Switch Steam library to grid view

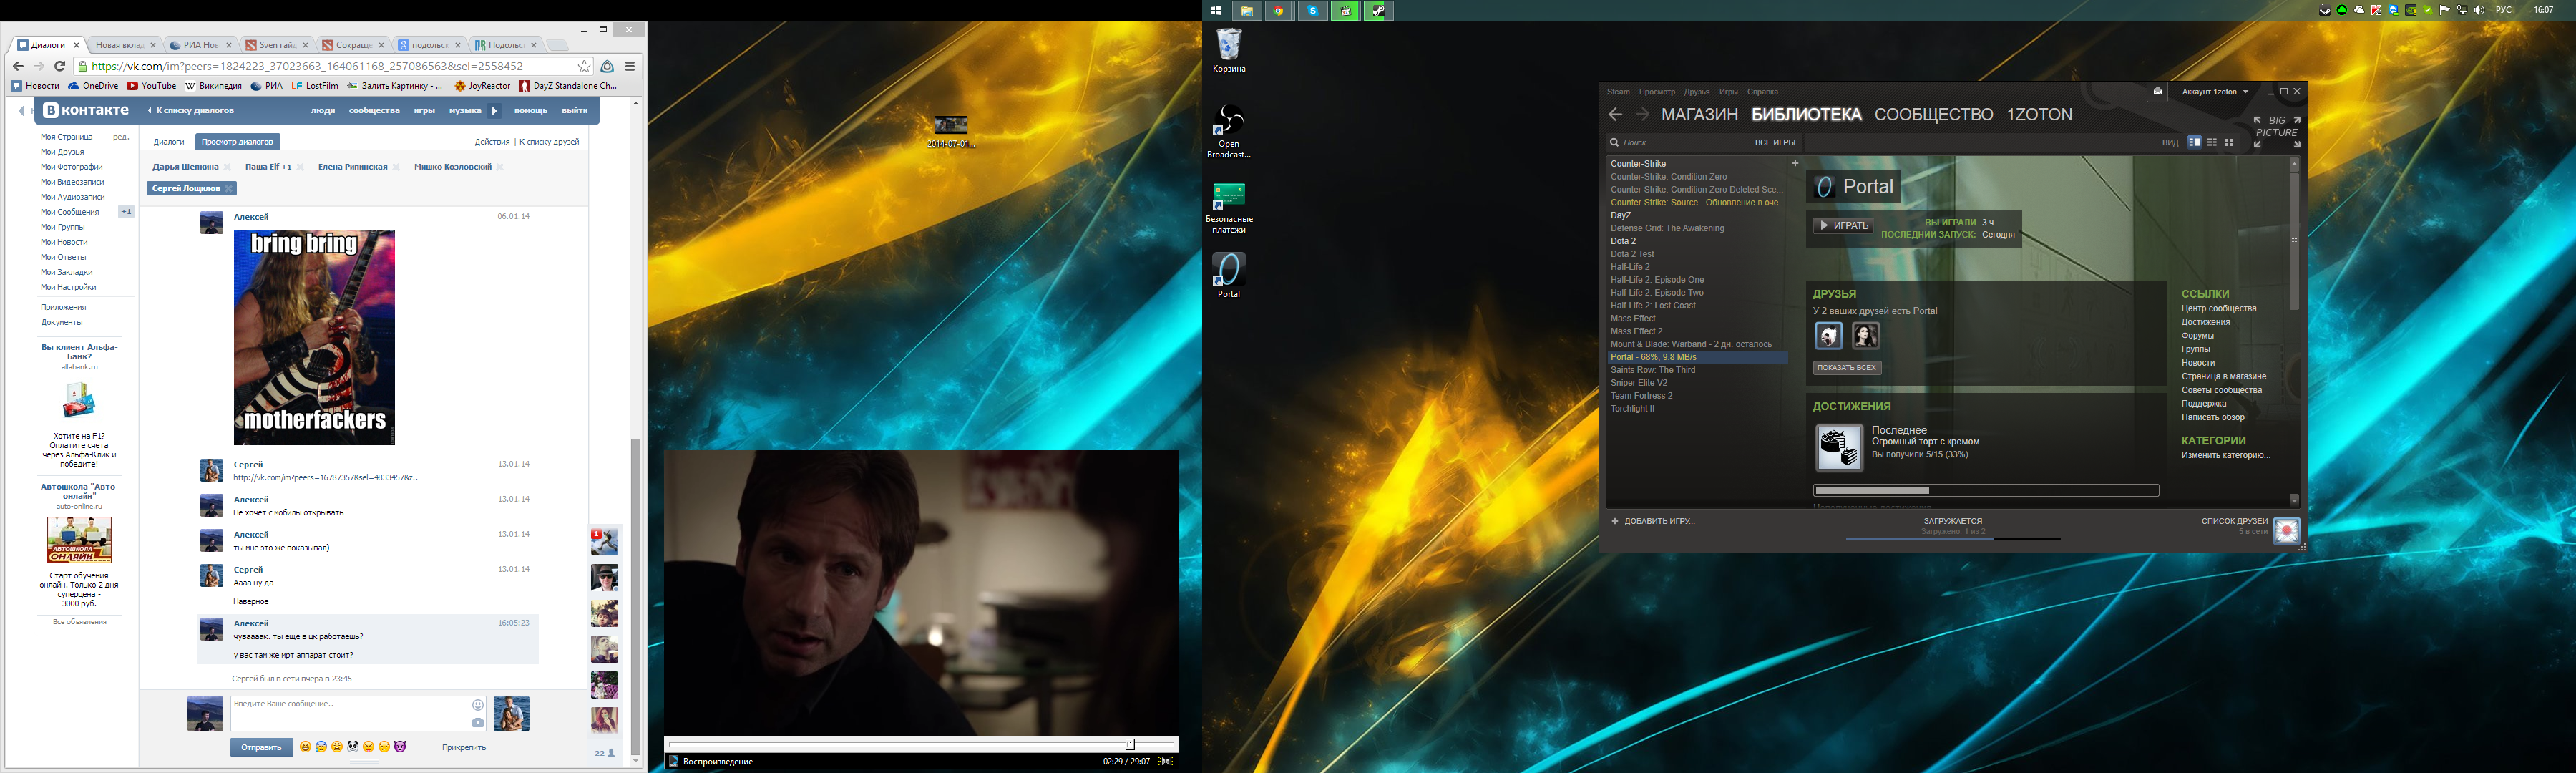click(2229, 142)
